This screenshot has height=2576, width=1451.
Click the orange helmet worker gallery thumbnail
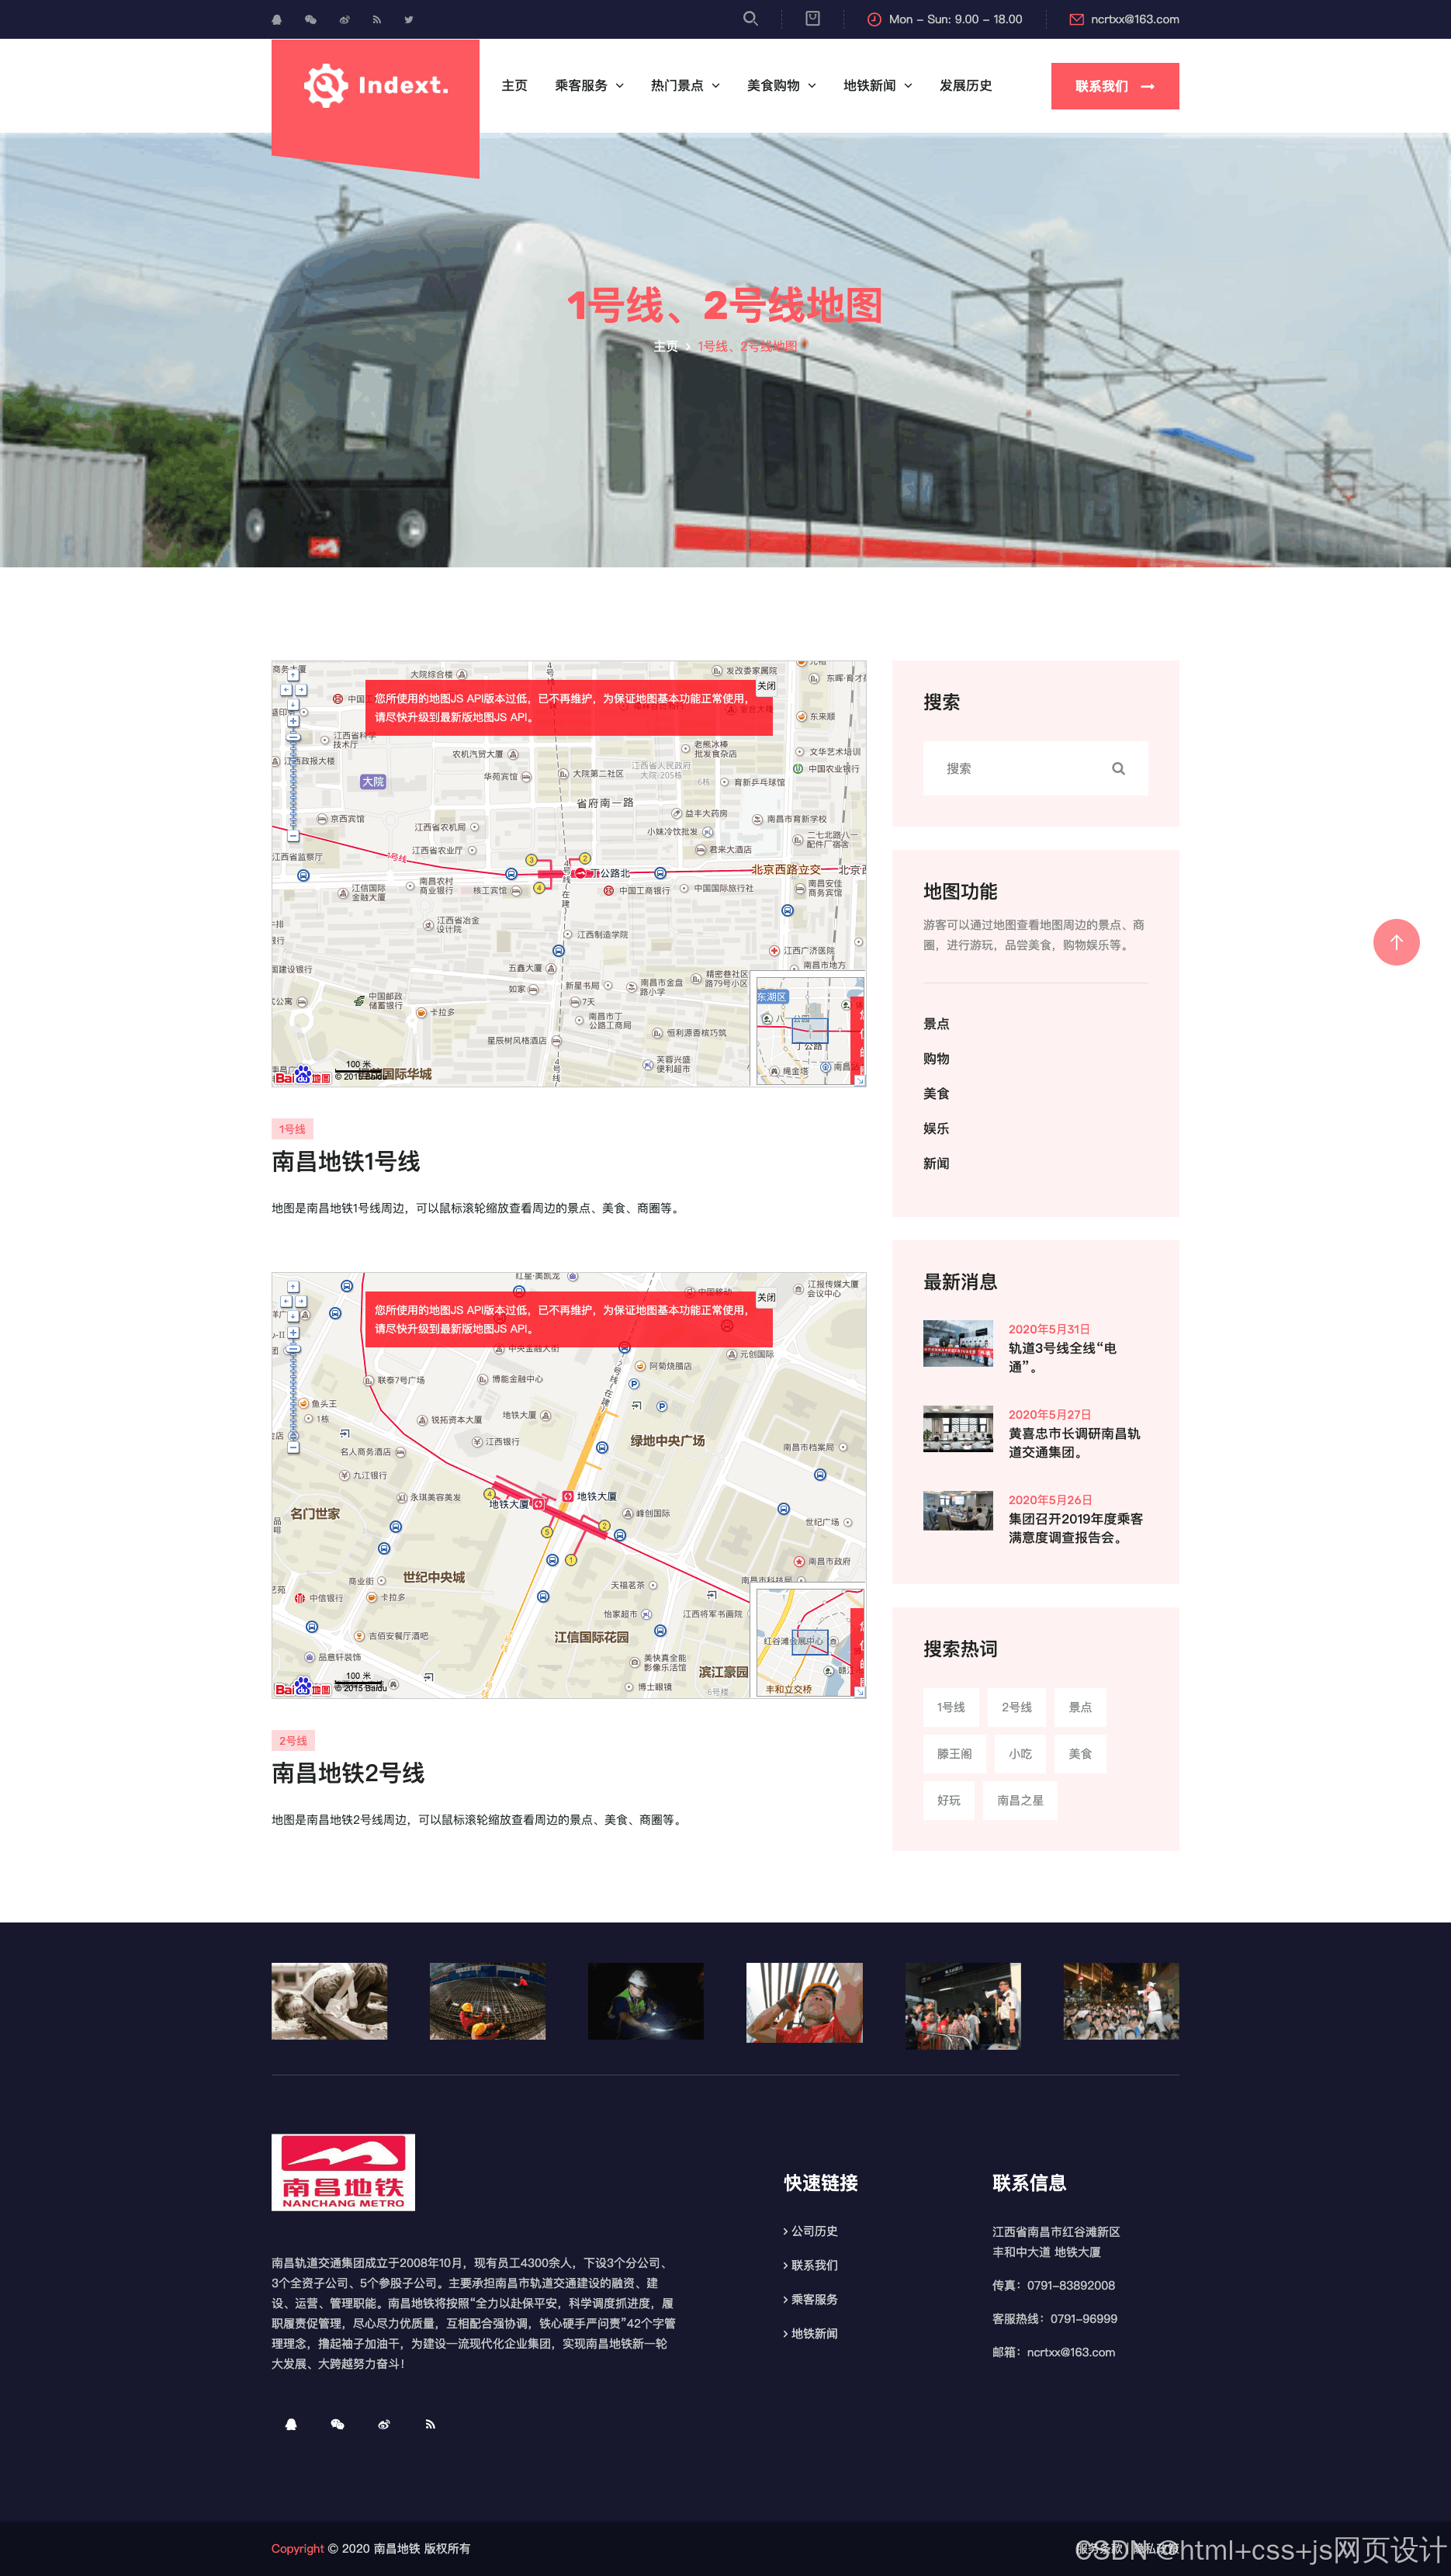point(804,2000)
